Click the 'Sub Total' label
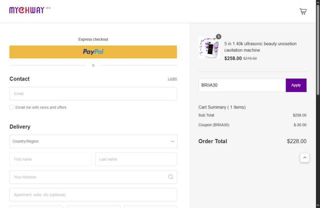The height and width of the screenshot is (208, 320). 206,115
